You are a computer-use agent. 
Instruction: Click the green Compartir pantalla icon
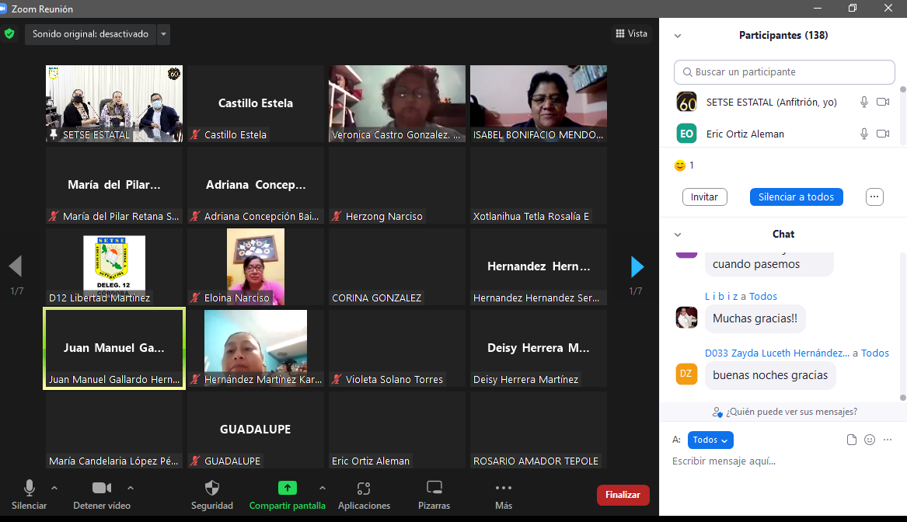click(x=288, y=488)
